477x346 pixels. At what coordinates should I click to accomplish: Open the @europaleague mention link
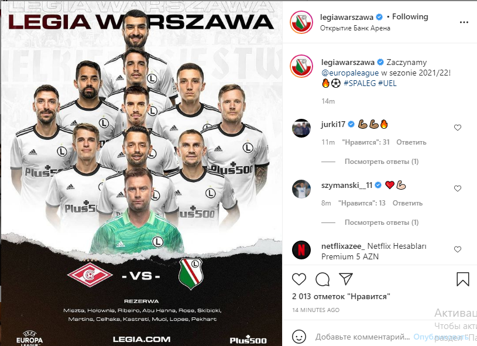[350, 73]
